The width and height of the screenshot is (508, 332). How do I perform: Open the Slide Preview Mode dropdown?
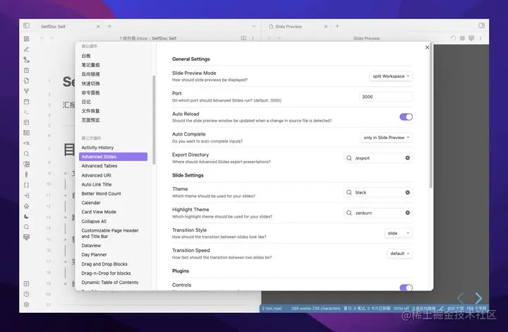coord(391,76)
